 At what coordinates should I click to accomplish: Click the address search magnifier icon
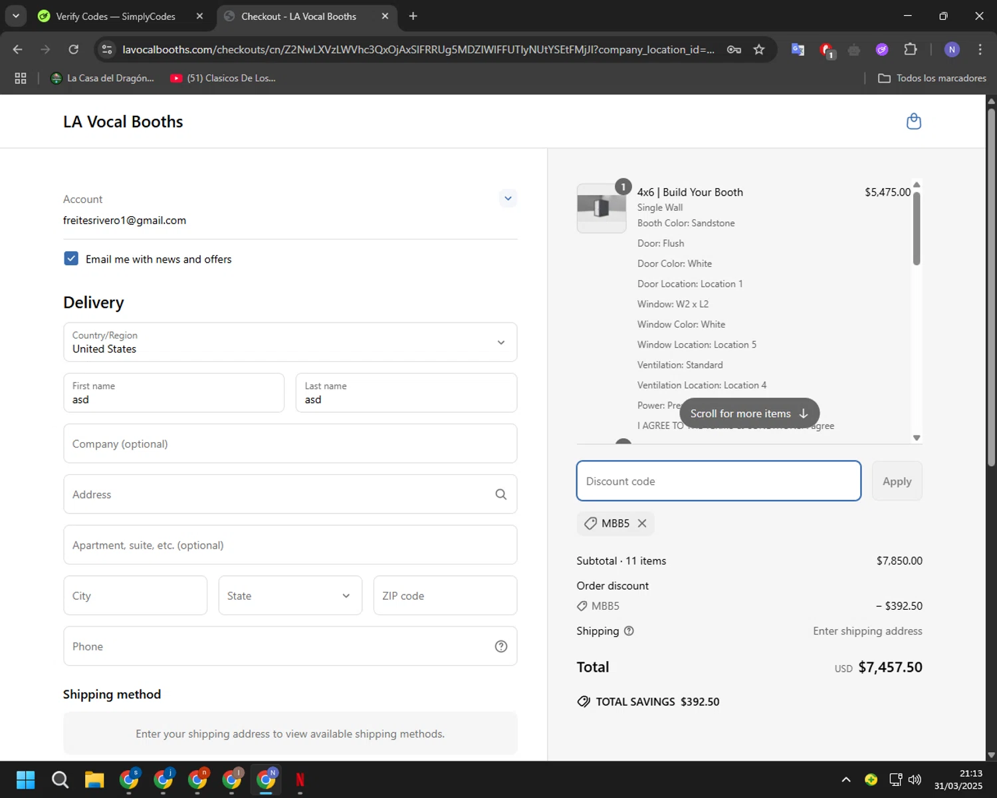[x=501, y=494]
